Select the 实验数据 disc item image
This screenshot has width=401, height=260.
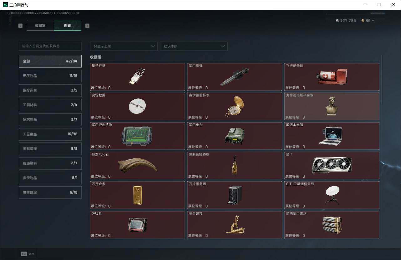tap(137, 106)
